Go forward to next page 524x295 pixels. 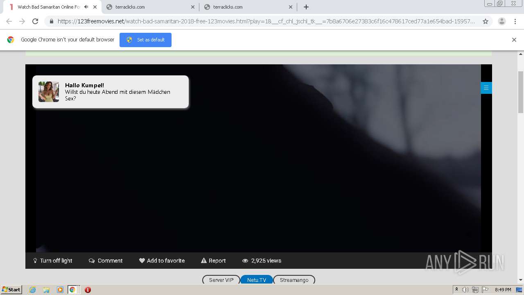click(22, 21)
